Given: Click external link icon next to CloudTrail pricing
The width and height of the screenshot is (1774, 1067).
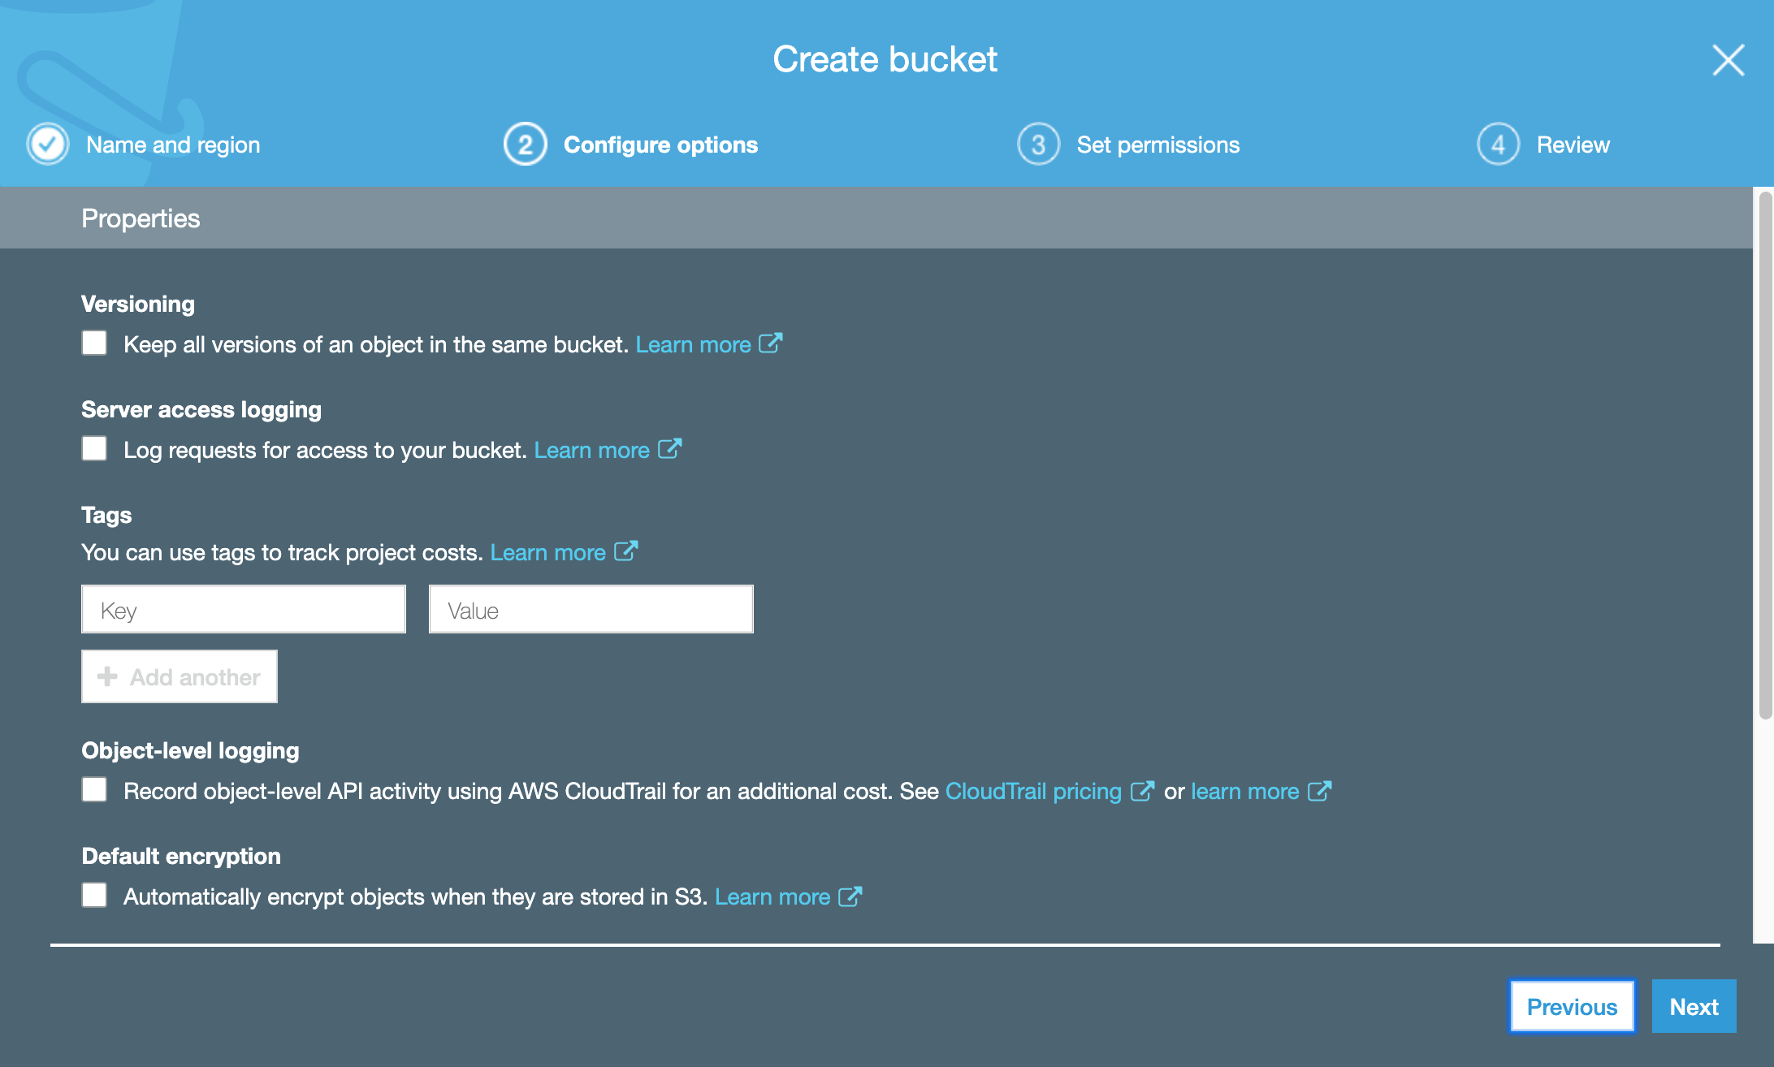Looking at the screenshot, I should 1142,790.
